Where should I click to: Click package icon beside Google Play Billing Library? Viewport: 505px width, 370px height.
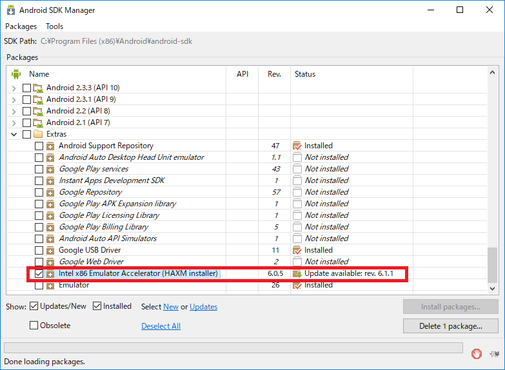pos(50,228)
